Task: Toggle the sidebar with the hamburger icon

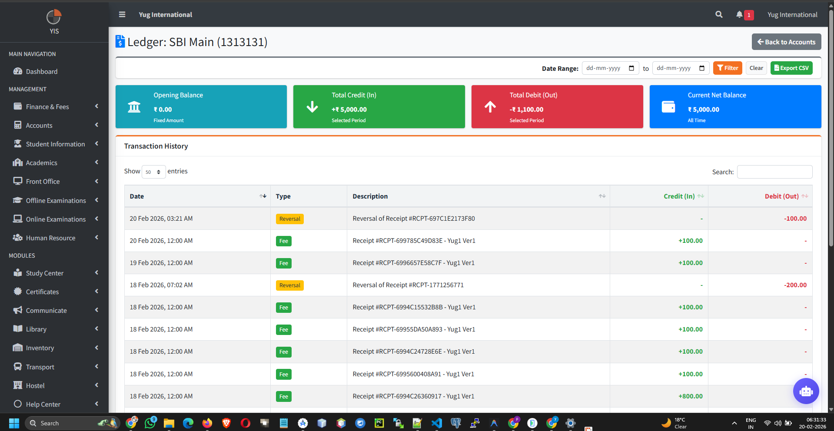Action: 122,14
